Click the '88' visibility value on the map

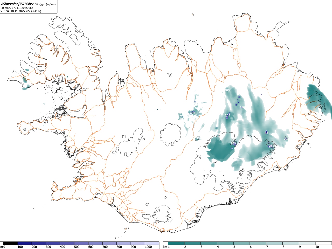click(266, 133)
